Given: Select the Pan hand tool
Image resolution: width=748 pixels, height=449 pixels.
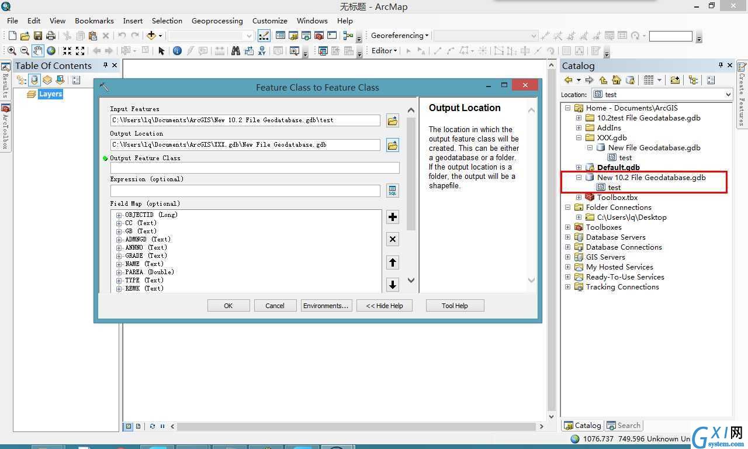Looking at the screenshot, I should (x=37, y=51).
